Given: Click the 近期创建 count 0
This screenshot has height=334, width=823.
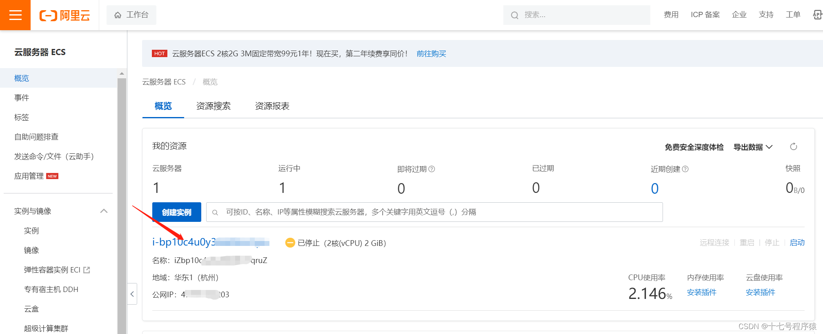Looking at the screenshot, I should pos(654,188).
